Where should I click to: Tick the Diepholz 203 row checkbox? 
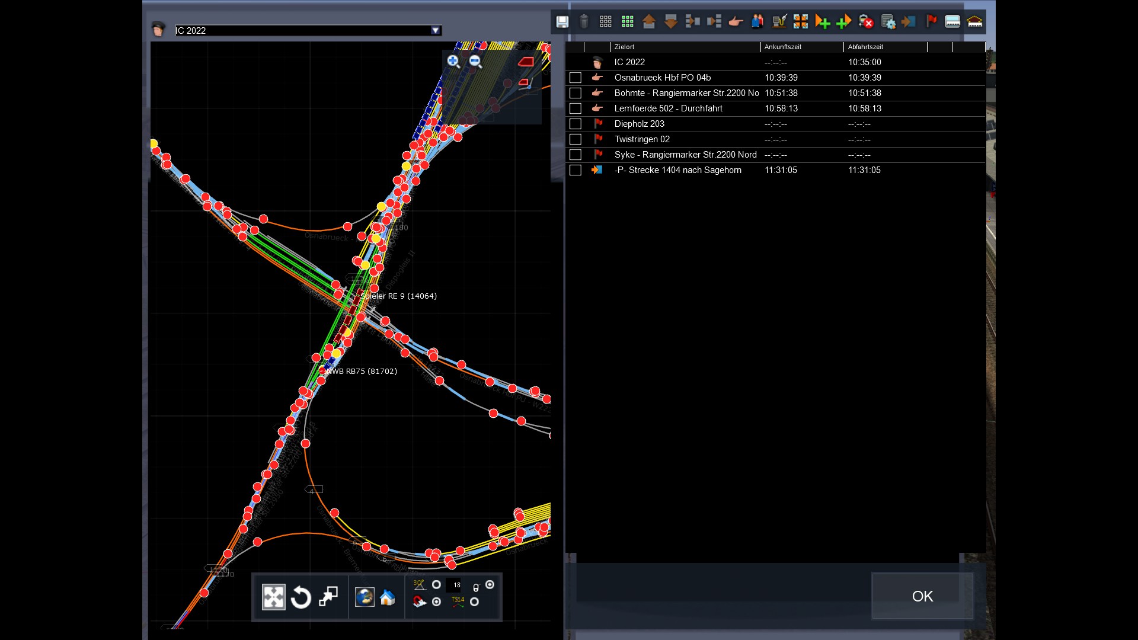[x=575, y=124]
